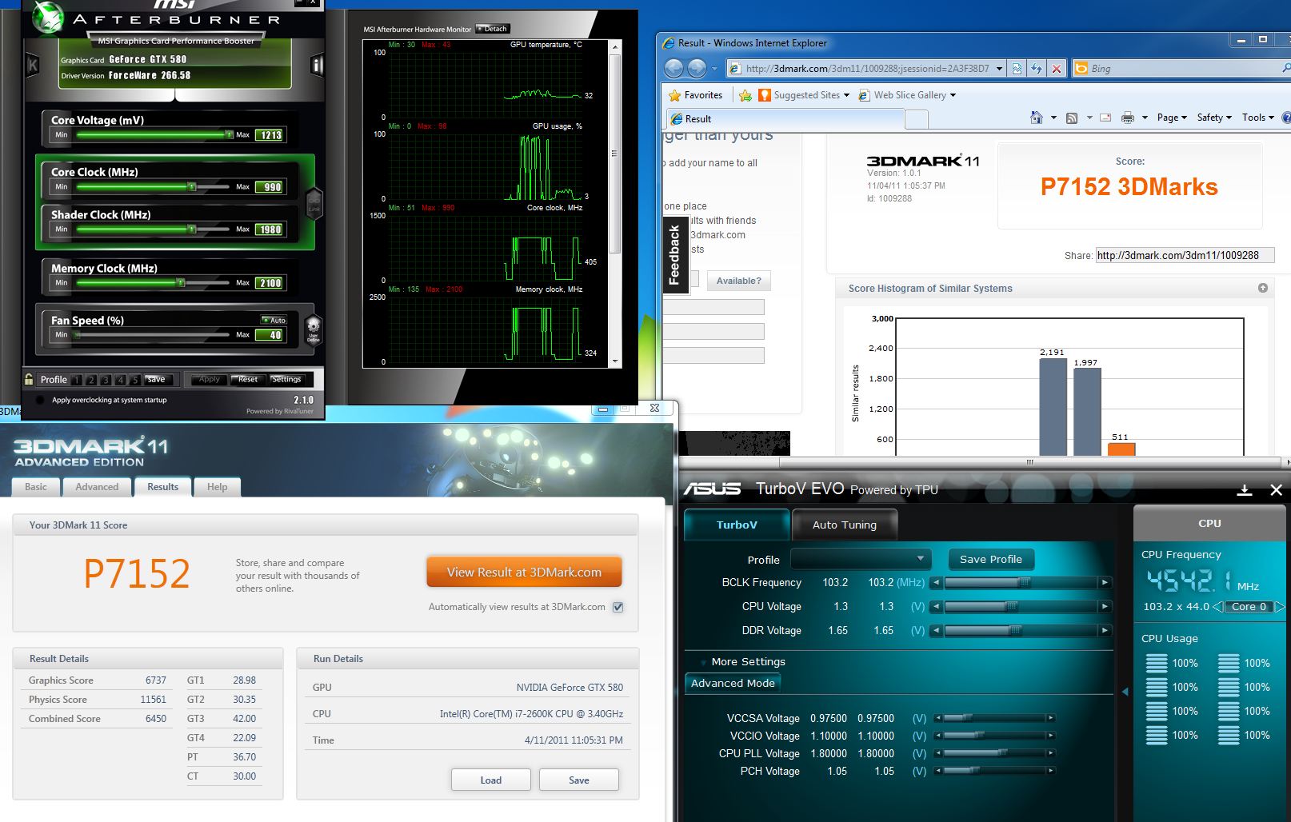
Task: Select Afterburner profile slot 1
Action: 77,380
